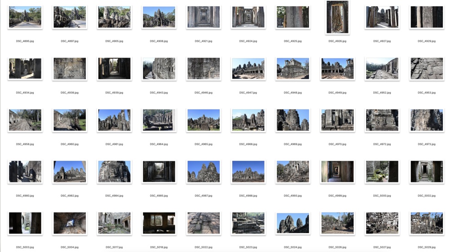Click the thumbnail of DSC_4973.jpg
The width and height of the screenshot is (460, 252).
click(427, 120)
